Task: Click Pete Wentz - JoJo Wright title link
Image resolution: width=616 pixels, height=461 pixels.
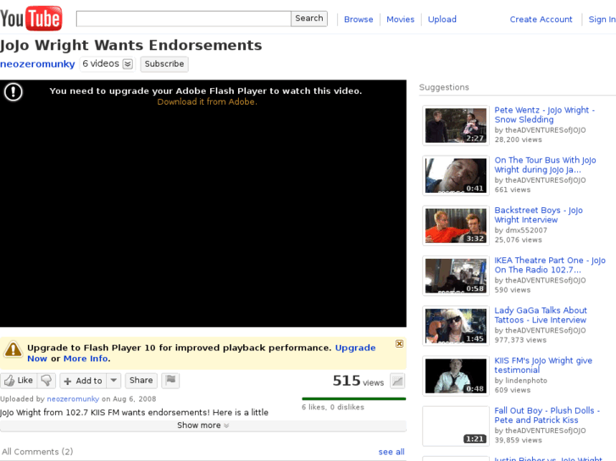Action: tap(545, 115)
